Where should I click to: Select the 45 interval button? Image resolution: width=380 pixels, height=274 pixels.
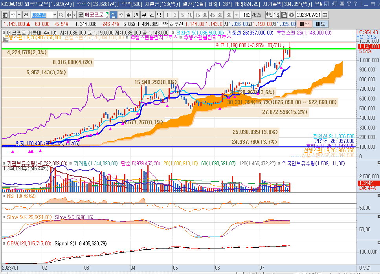click(x=212, y=15)
